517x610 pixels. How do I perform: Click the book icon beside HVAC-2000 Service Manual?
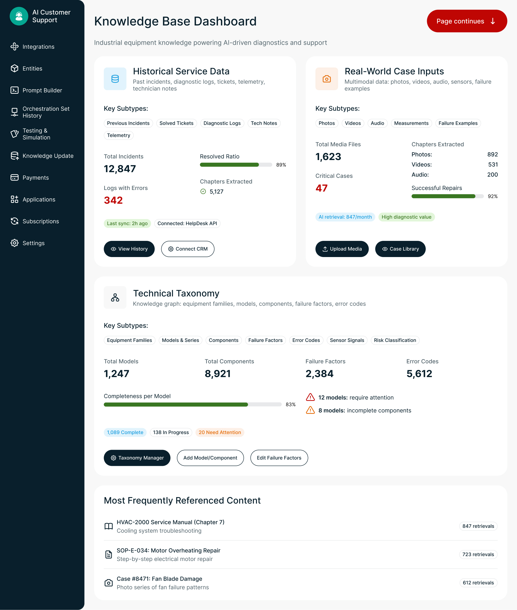(109, 526)
